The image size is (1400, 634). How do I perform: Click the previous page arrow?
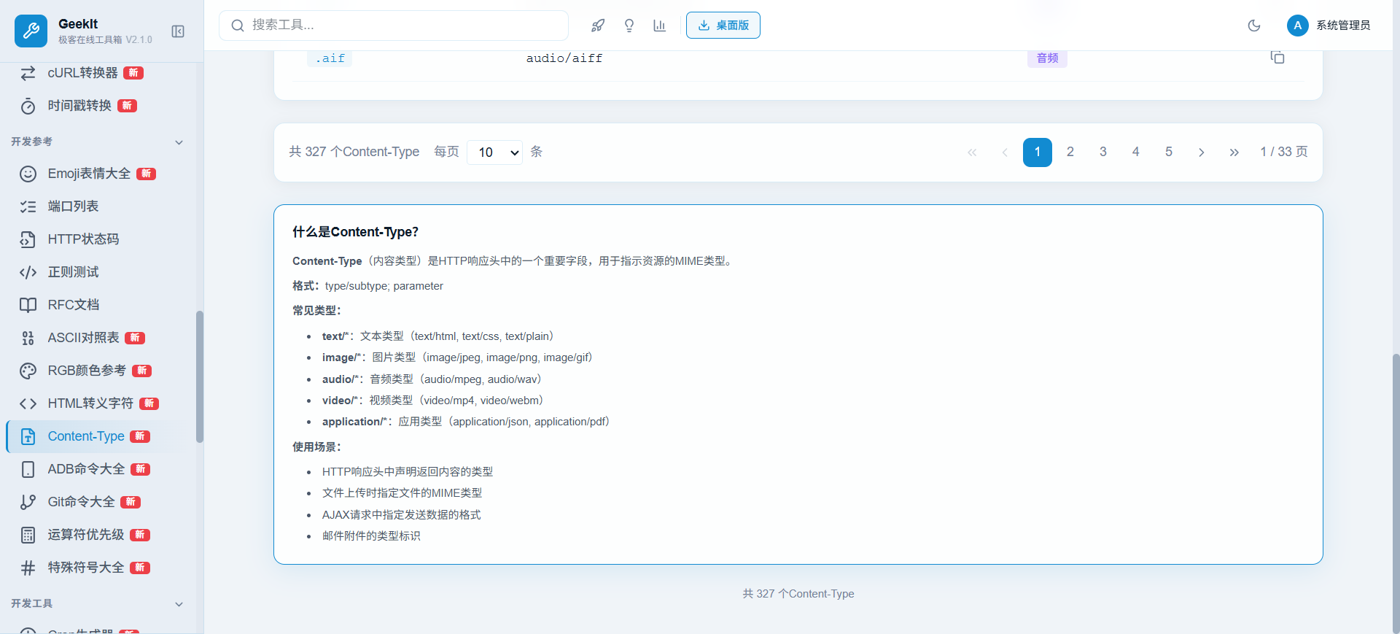(1005, 152)
